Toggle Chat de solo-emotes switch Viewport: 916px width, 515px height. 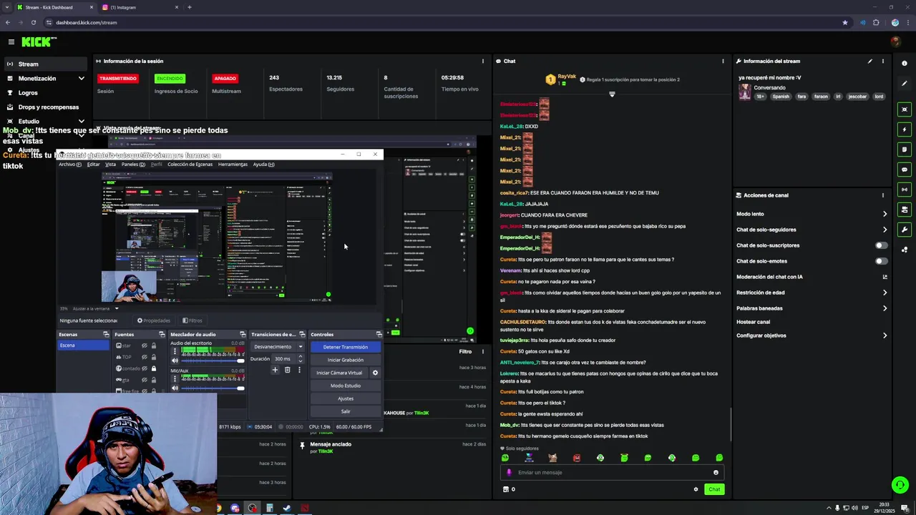[882, 261]
